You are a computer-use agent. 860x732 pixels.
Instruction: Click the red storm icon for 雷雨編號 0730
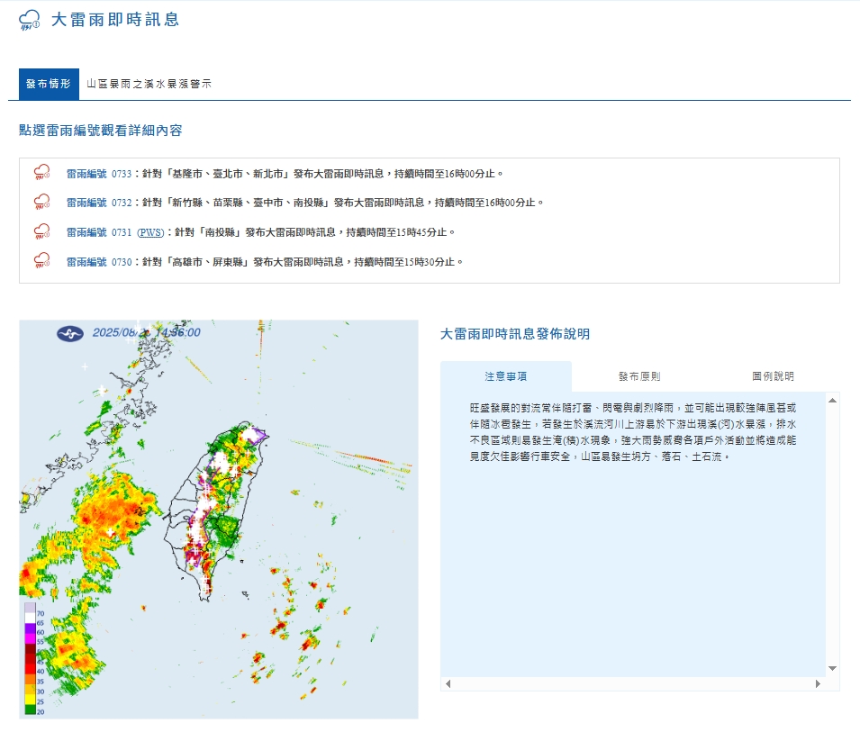click(41, 260)
